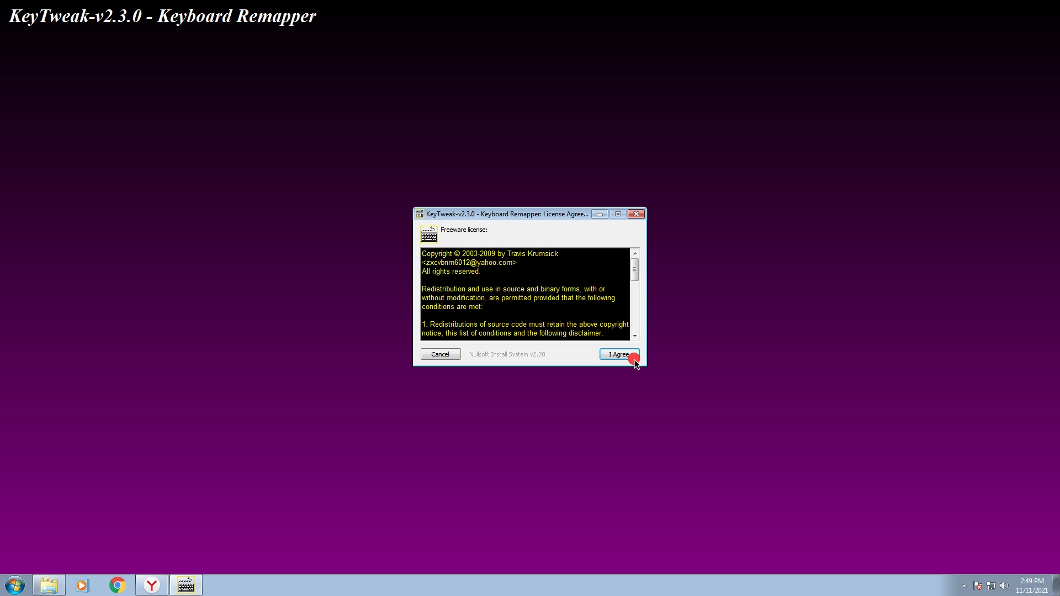Open Yandex browser from the taskbar
1060x596 pixels.
(x=151, y=585)
